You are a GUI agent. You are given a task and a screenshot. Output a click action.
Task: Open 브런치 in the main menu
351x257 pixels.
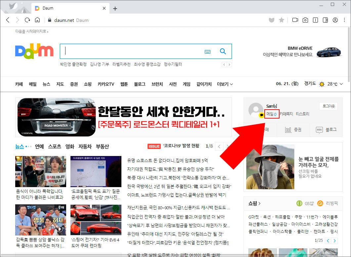pos(157,84)
